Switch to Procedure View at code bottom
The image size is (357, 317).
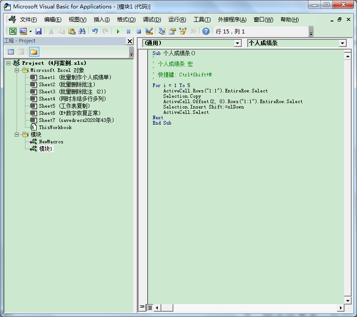142,308
